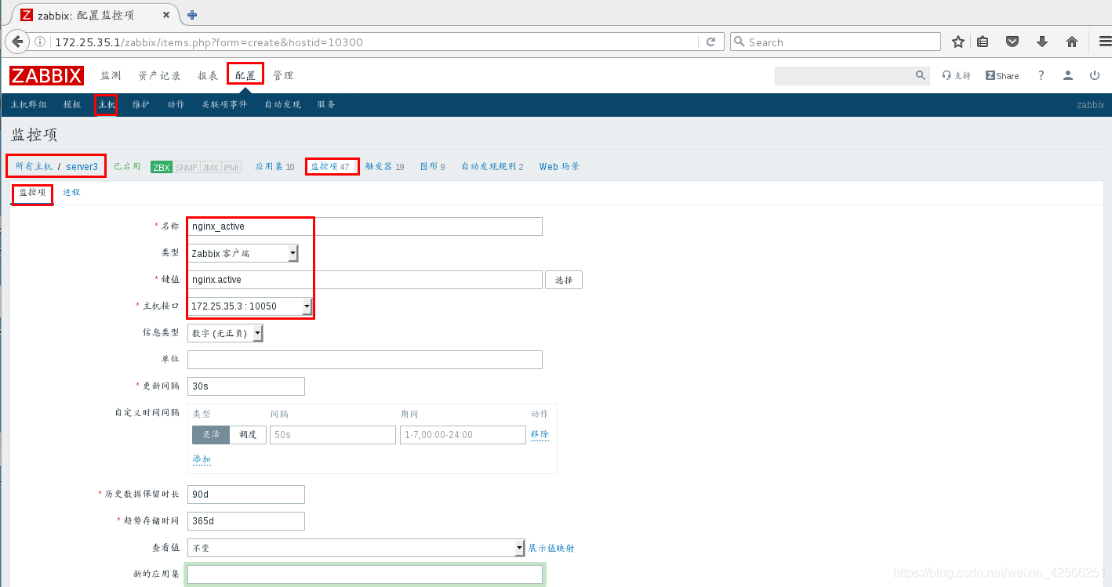Click 移除 to remove custom interval

pos(540,434)
